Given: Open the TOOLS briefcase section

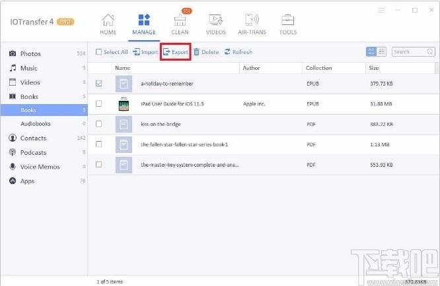Looking at the screenshot, I should click(x=288, y=24).
